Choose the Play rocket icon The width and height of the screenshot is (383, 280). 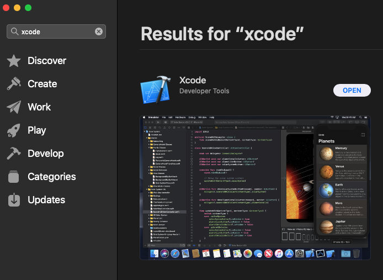(14, 130)
